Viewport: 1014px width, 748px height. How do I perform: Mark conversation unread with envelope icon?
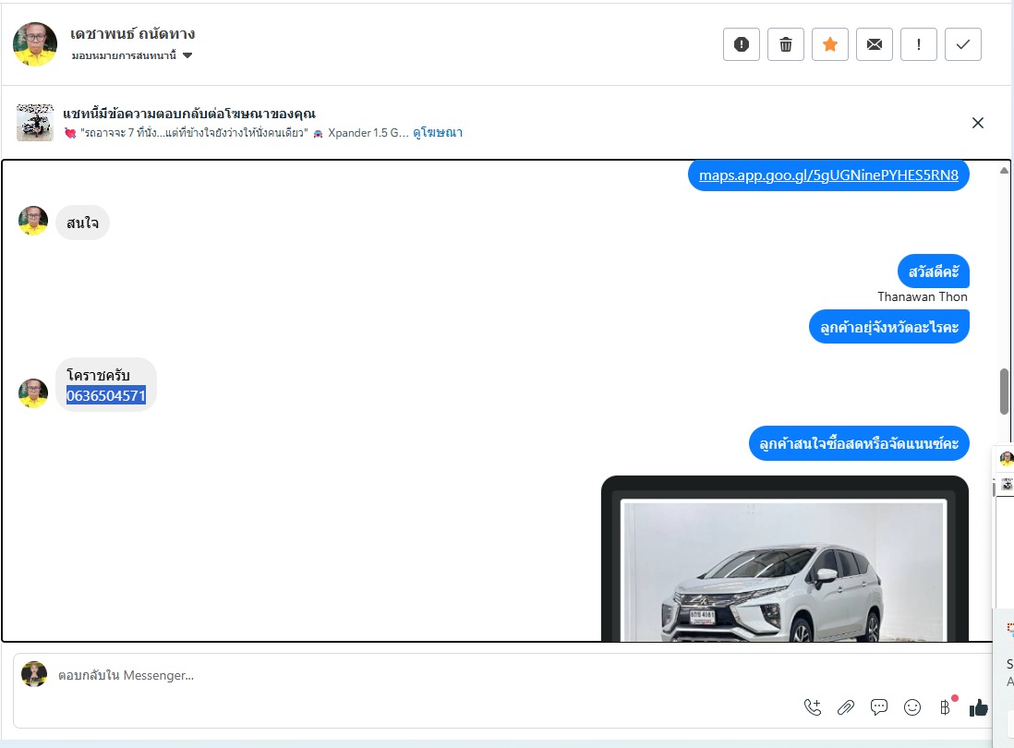(x=875, y=44)
